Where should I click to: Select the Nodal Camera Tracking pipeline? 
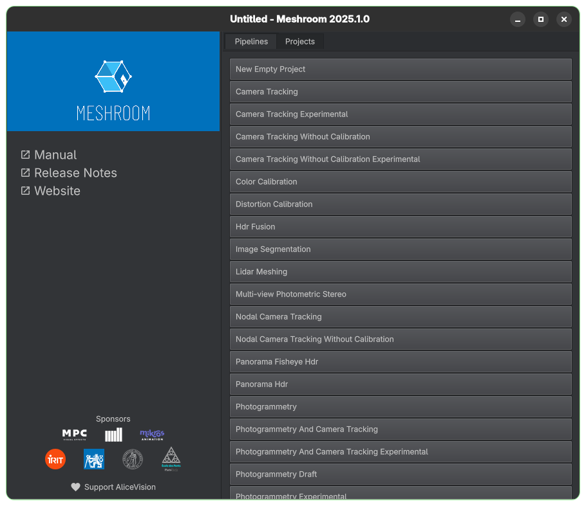(x=401, y=317)
